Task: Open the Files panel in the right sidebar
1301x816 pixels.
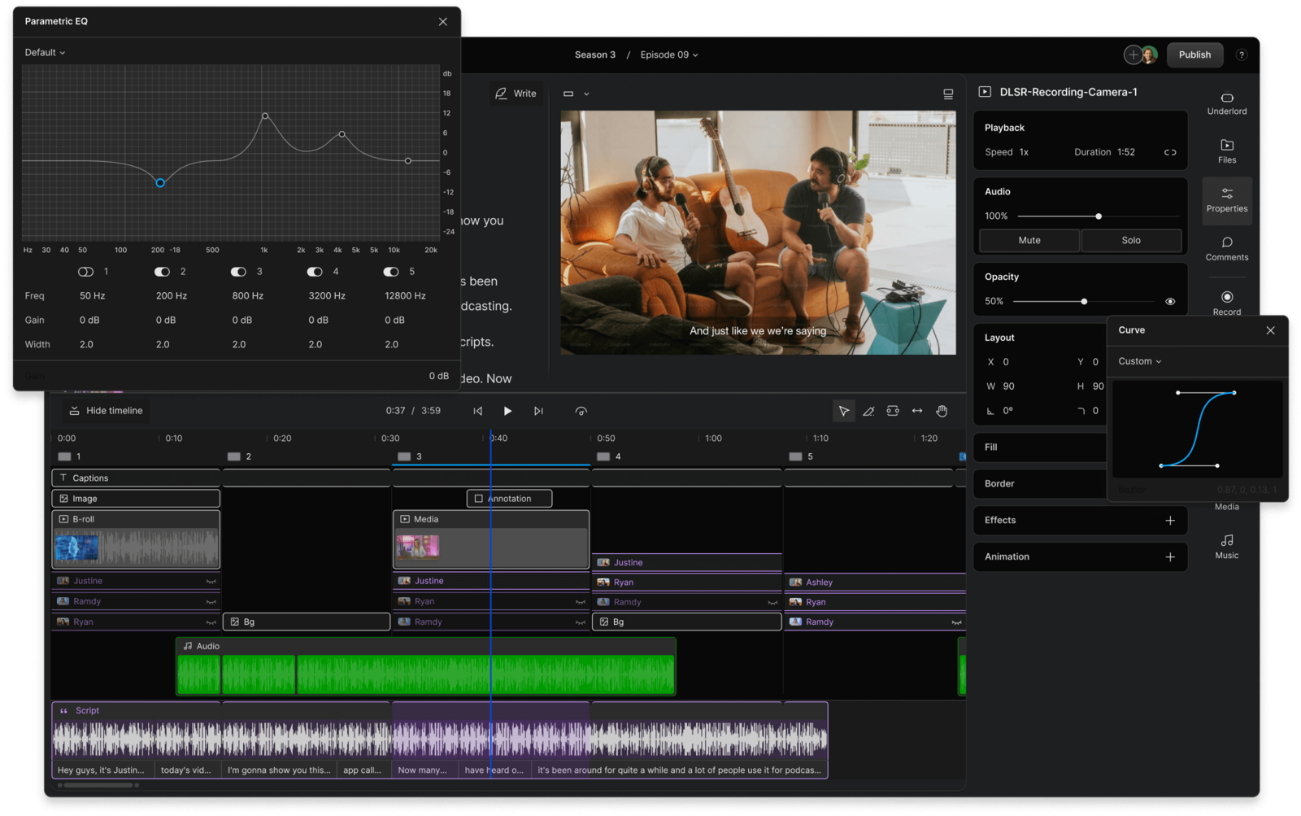Action: click(1226, 153)
